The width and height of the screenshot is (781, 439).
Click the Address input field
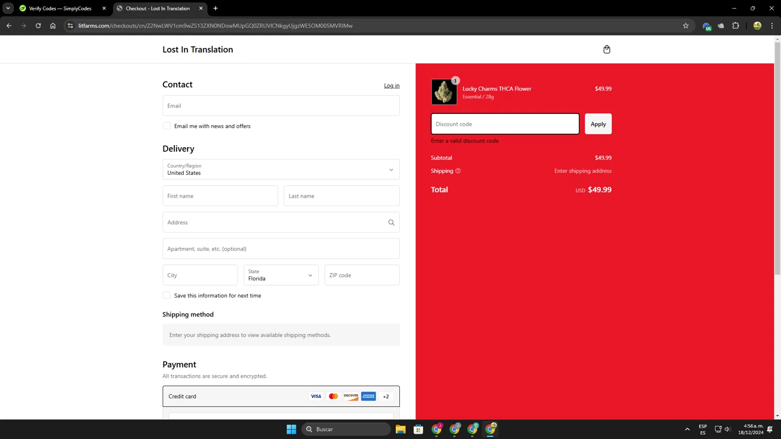(281, 223)
